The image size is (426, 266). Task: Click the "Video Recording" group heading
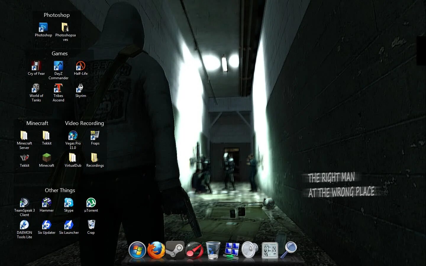[84, 123]
